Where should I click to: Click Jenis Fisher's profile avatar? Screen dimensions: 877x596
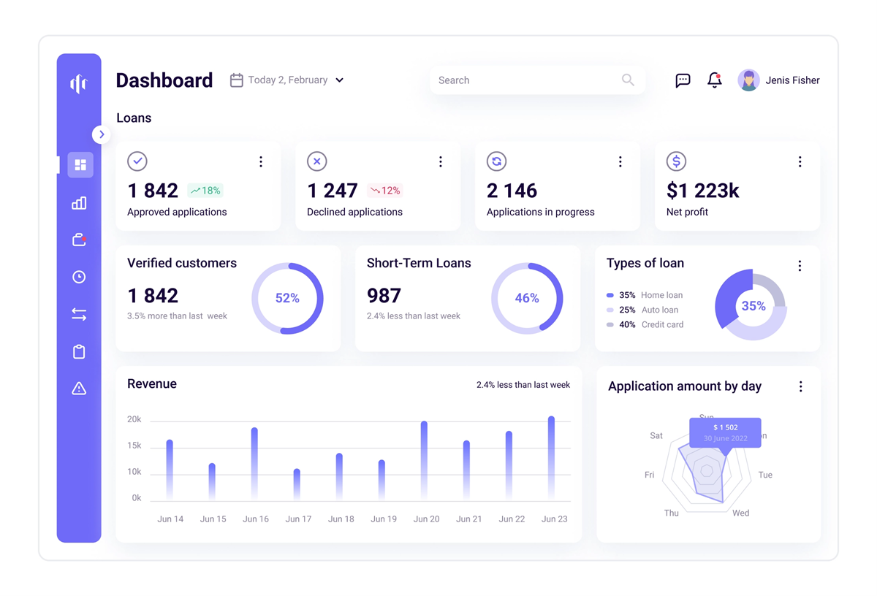[x=748, y=80]
